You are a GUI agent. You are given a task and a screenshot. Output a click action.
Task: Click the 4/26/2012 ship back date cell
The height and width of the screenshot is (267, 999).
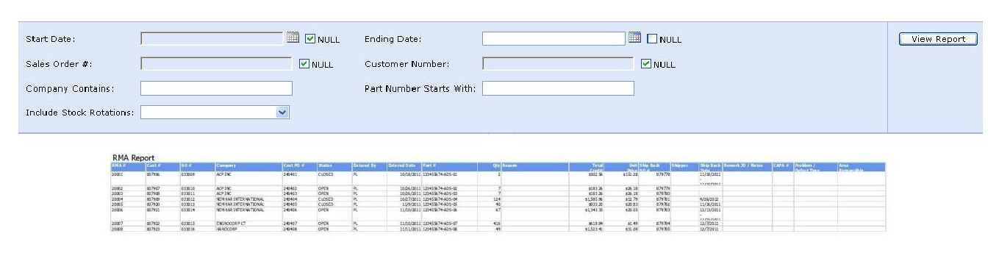coord(710,199)
